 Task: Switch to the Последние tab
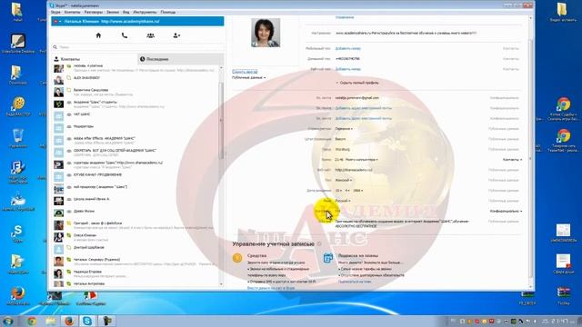point(181,59)
